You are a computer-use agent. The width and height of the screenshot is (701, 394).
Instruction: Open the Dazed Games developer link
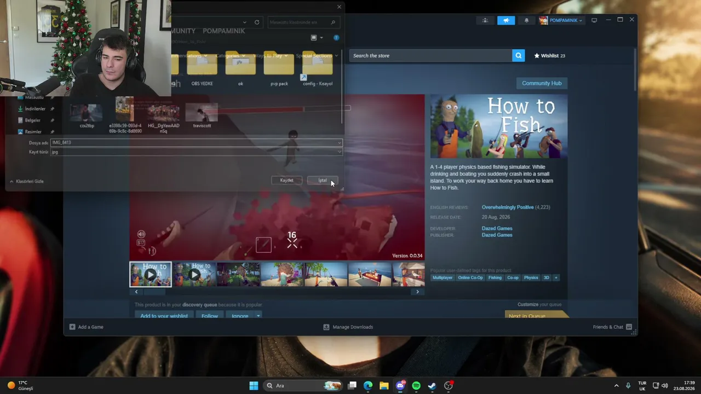497,228
